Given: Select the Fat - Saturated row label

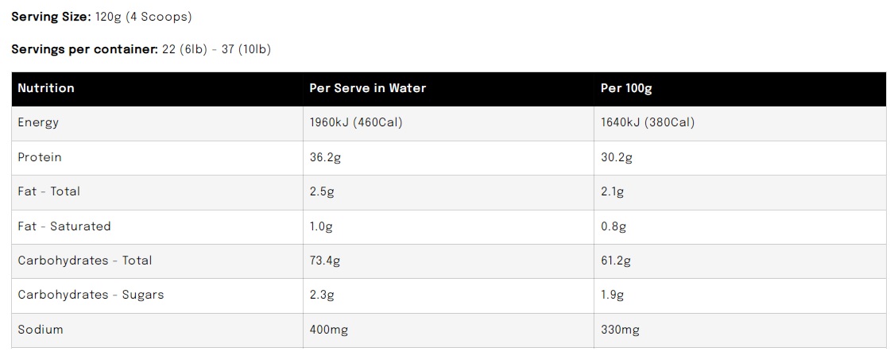Looking at the screenshot, I should [64, 226].
